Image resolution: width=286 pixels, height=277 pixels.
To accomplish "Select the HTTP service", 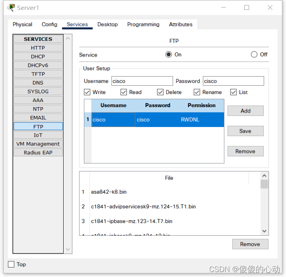I will coord(38,48).
